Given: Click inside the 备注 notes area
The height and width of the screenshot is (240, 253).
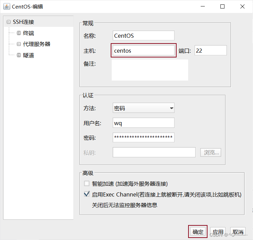Looking at the screenshot, I should point(150,70).
